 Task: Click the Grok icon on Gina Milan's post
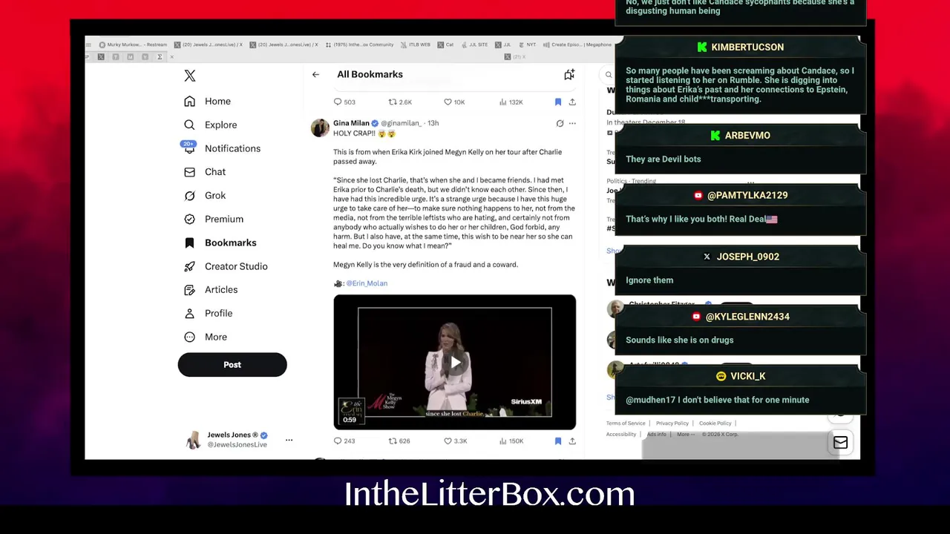point(560,123)
